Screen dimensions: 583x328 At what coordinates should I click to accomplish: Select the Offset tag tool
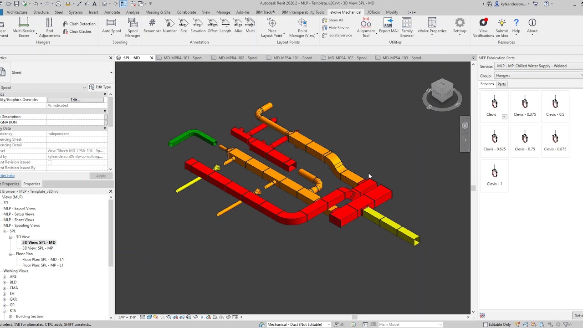point(212,26)
